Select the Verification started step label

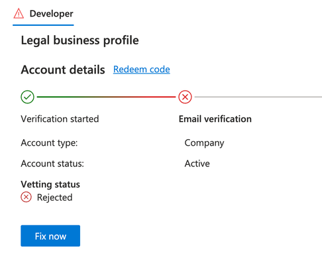click(x=60, y=119)
